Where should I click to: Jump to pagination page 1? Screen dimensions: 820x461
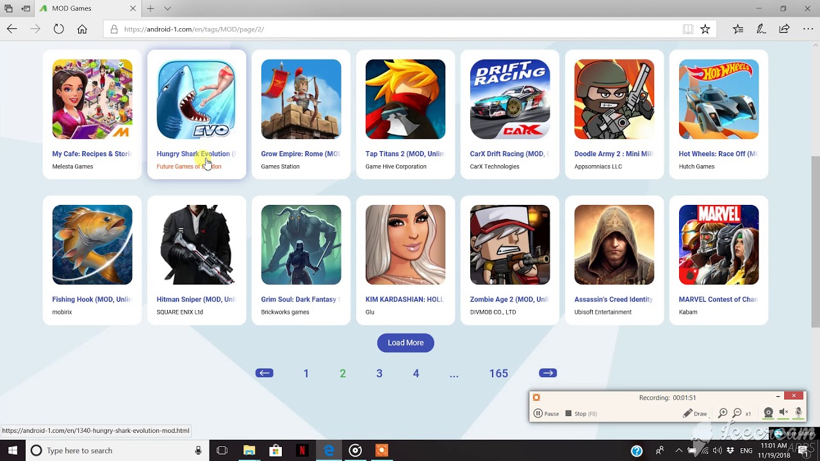coord(306,373)
